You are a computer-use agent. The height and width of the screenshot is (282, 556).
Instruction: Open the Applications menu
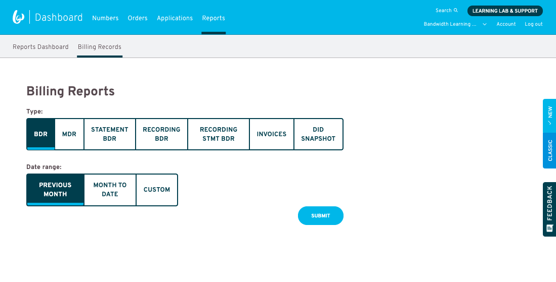175,18
